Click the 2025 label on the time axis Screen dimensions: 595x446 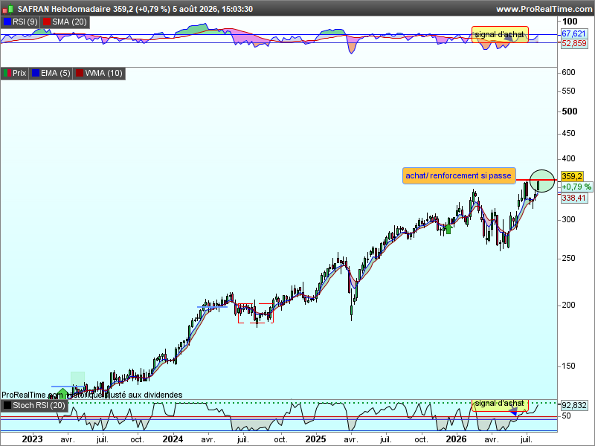[315, 439]
